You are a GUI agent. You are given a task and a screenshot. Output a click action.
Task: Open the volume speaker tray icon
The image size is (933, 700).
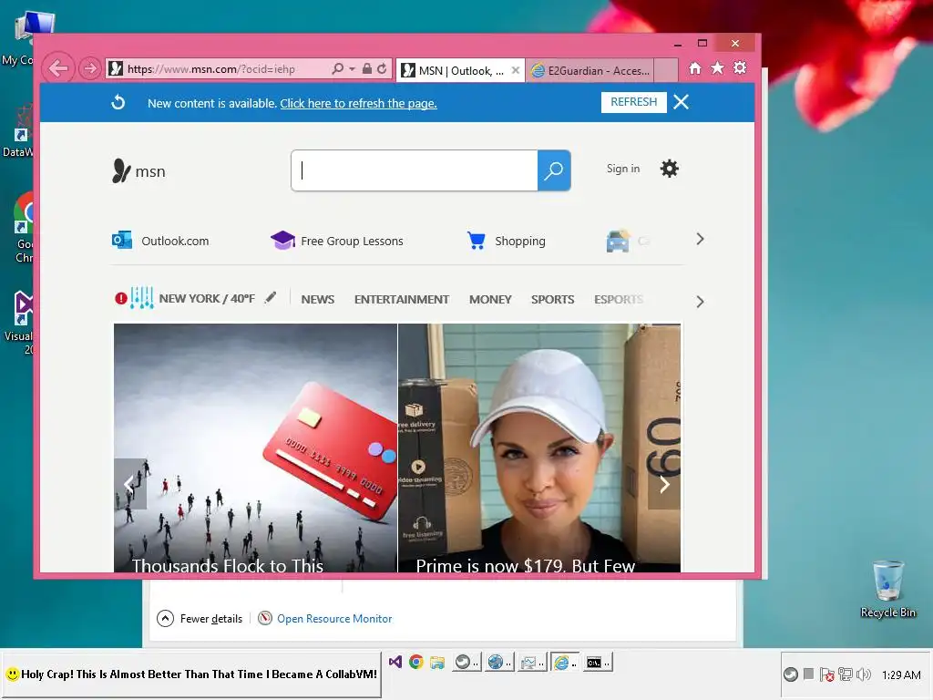(863, 674)
